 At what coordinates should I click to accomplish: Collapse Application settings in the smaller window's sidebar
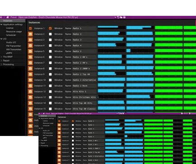pyautogui.click(x=39, y=118)
